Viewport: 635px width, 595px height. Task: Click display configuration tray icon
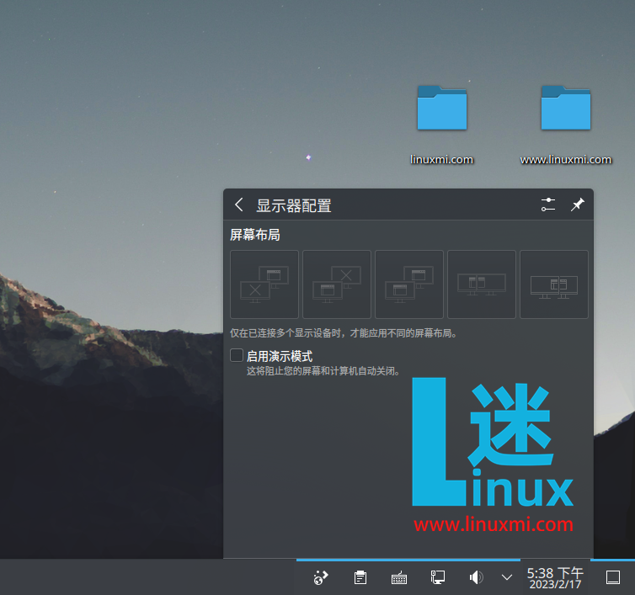pos(438,577)
